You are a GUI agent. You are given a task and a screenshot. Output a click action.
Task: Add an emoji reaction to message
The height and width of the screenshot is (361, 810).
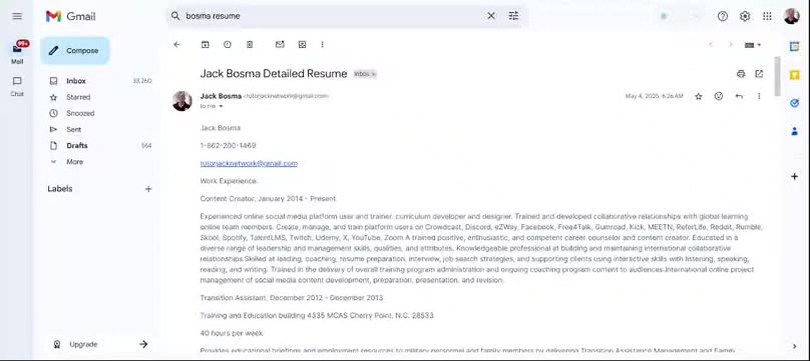[x=719, y=96]
